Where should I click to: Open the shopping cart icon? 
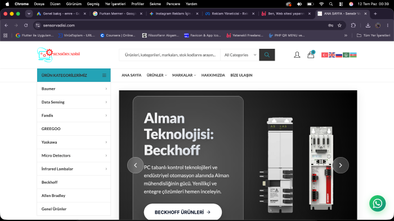311,54
